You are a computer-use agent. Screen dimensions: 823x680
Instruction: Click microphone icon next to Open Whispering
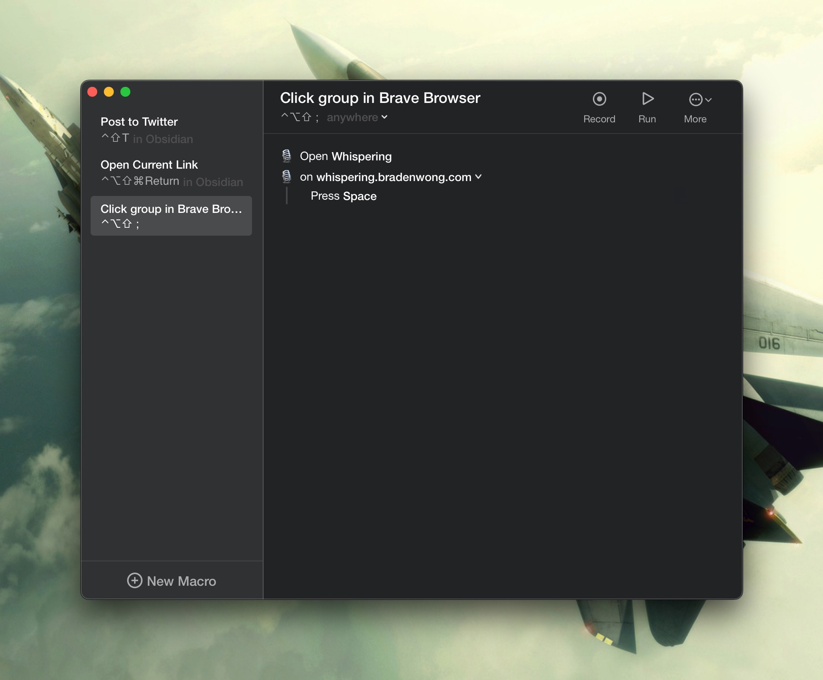click(x=286, y=156)
